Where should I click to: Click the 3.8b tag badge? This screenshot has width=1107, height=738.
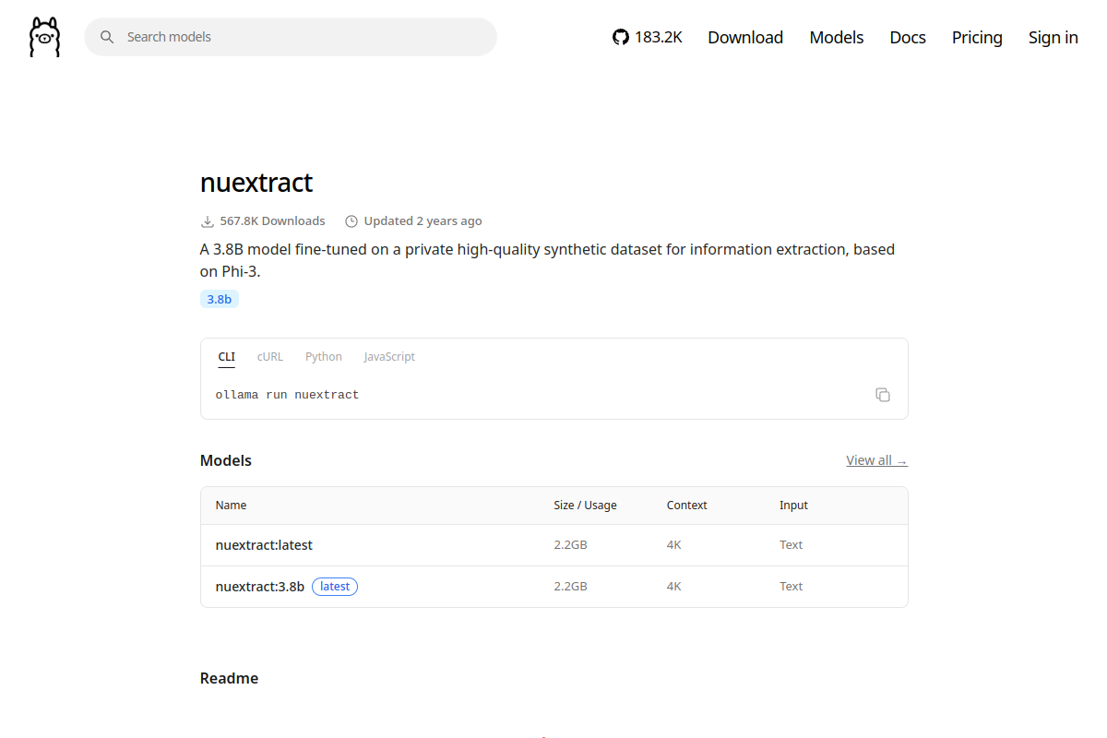point(220,299)
